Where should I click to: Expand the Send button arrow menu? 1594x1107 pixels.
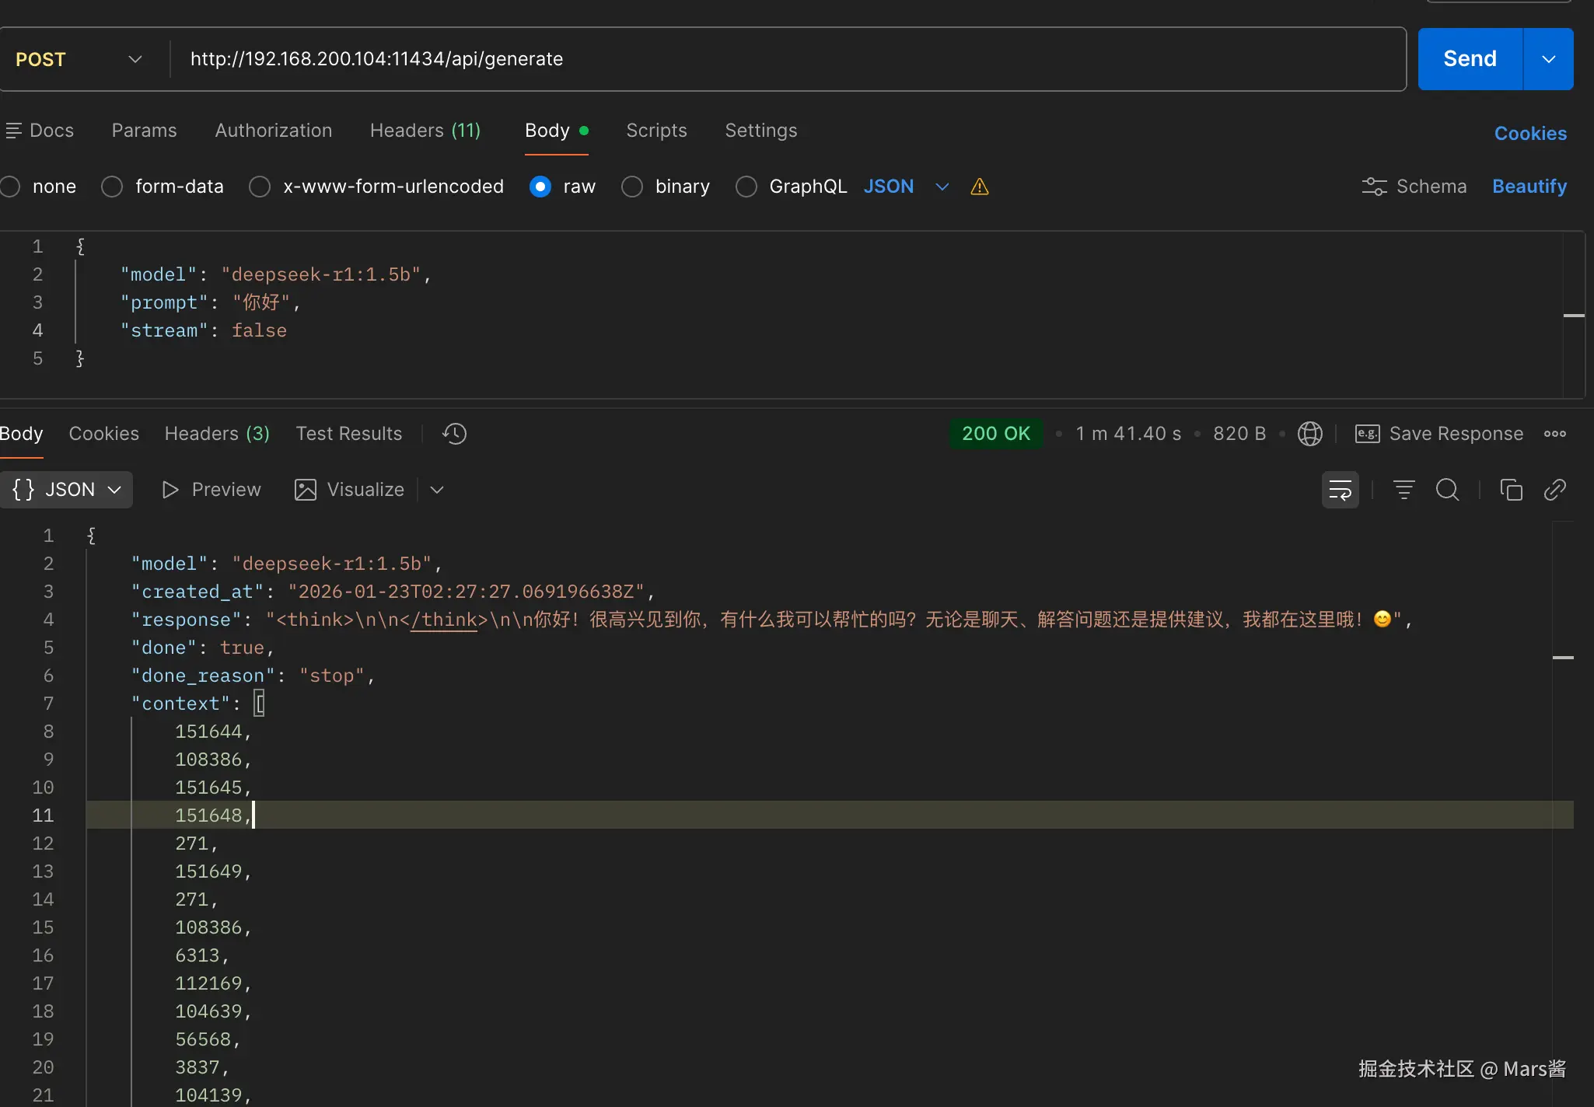1548,59
